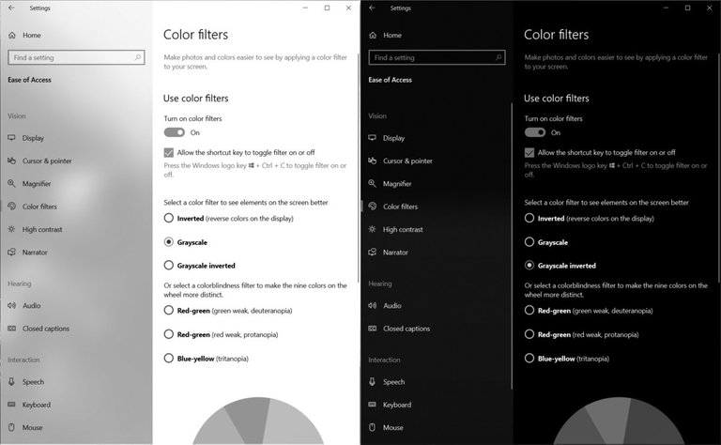Click back arrow in light Settings window

click(11, 8)
